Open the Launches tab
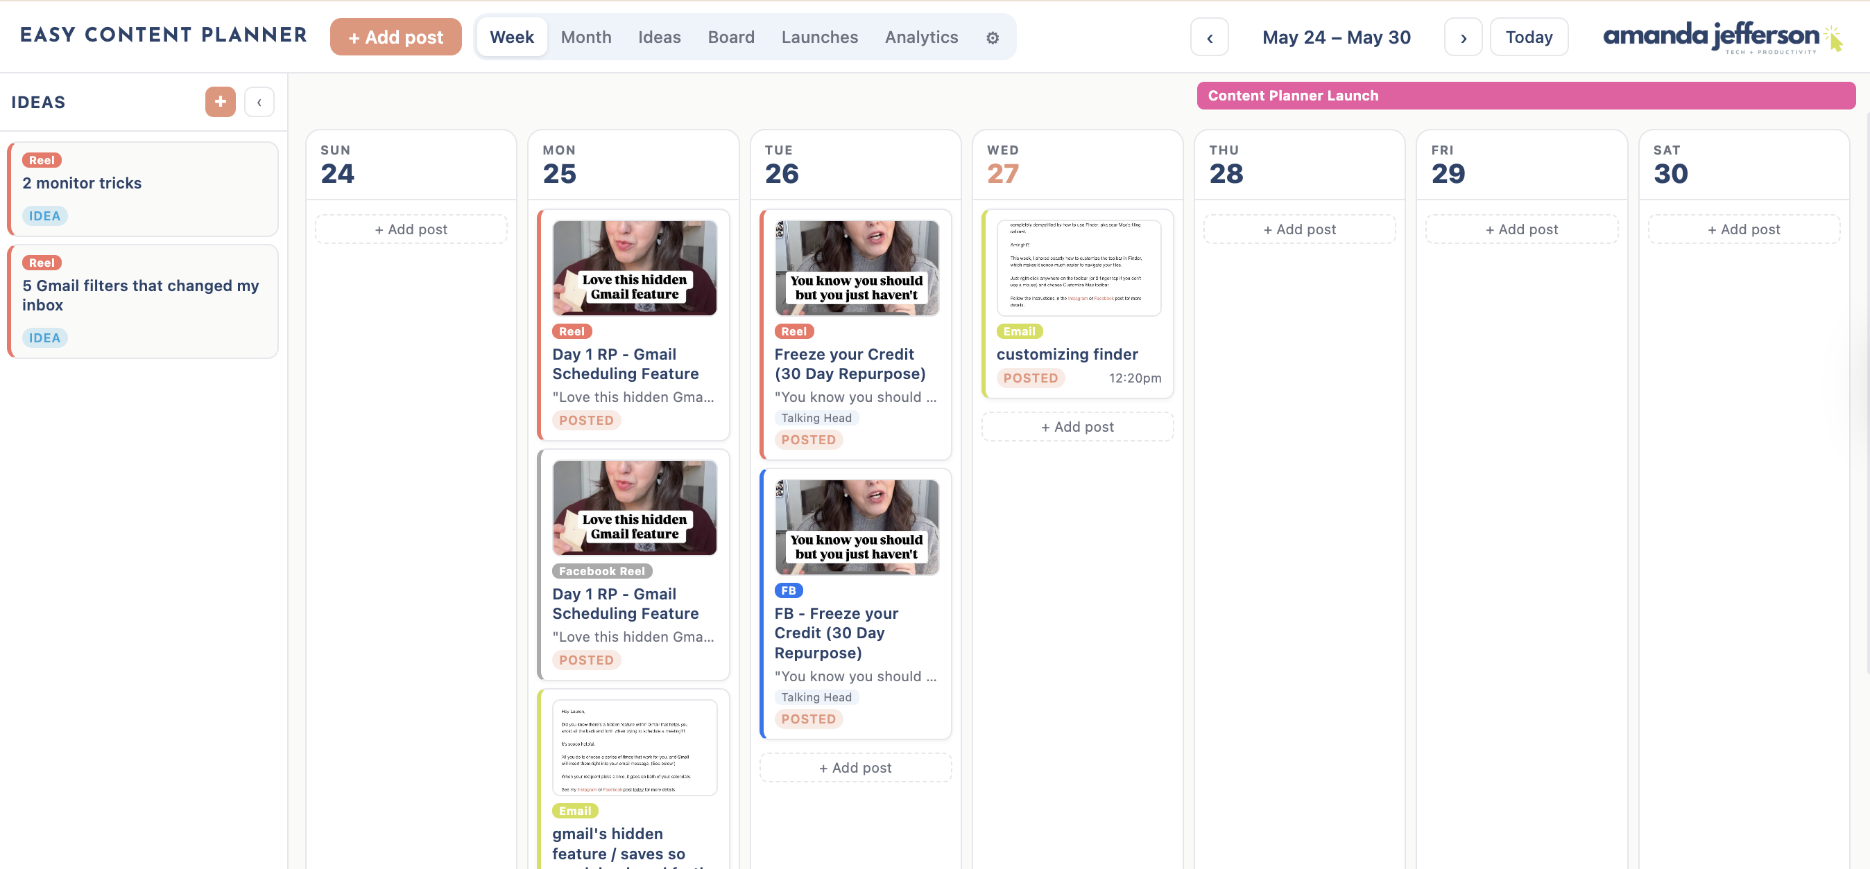 coord(820,37)
